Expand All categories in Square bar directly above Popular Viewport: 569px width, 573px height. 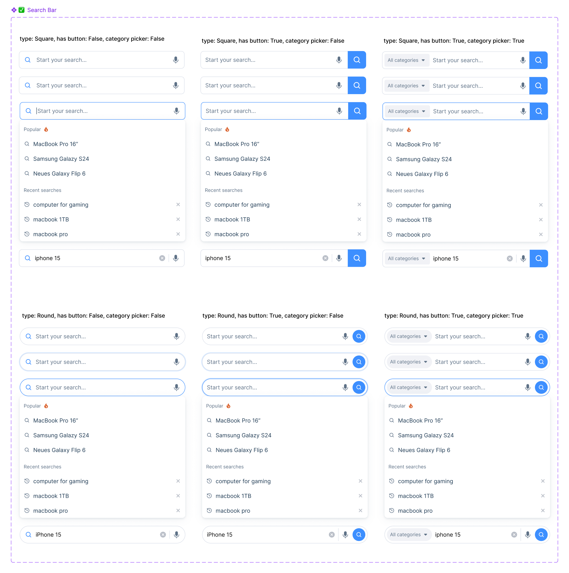tap(406, 111)
